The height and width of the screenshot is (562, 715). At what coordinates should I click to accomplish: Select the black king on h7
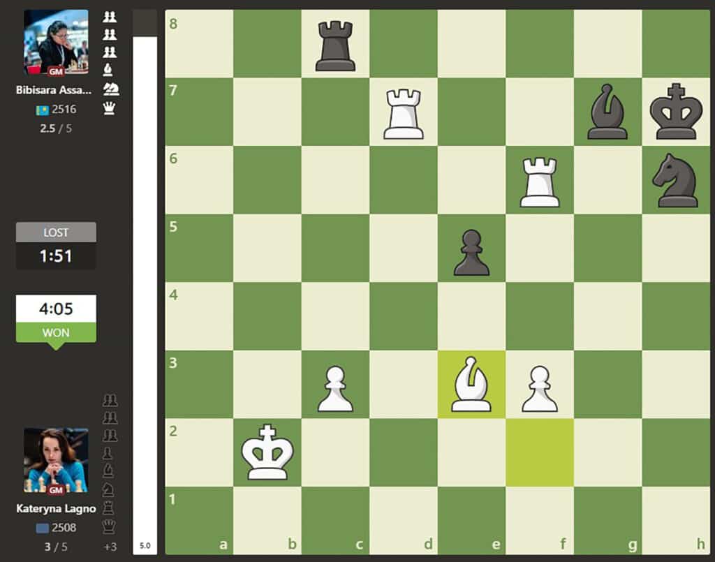(675, 112)
